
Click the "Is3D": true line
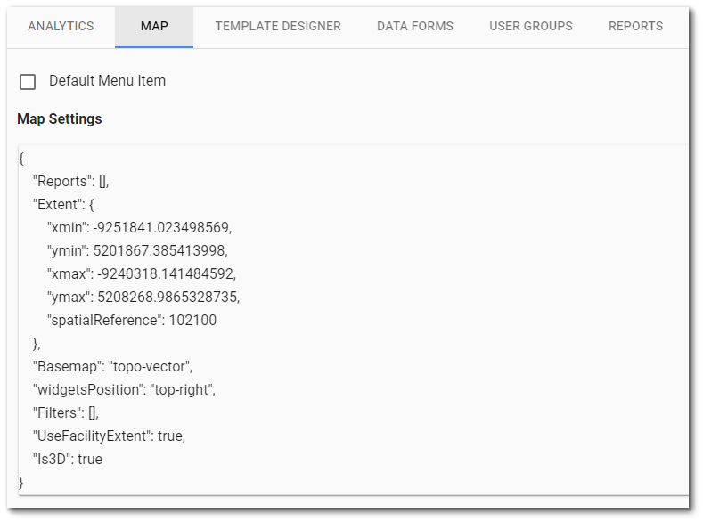tap(68, 460)
